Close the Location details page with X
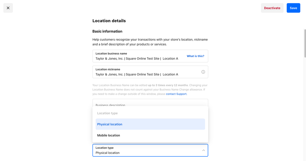 [x=8, y=8]
